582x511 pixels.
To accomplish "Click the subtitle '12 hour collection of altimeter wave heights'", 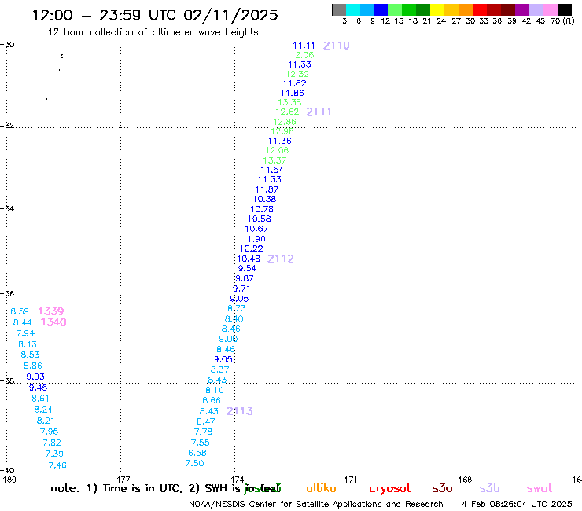I will pyautogui.click(x=153, y=32).
